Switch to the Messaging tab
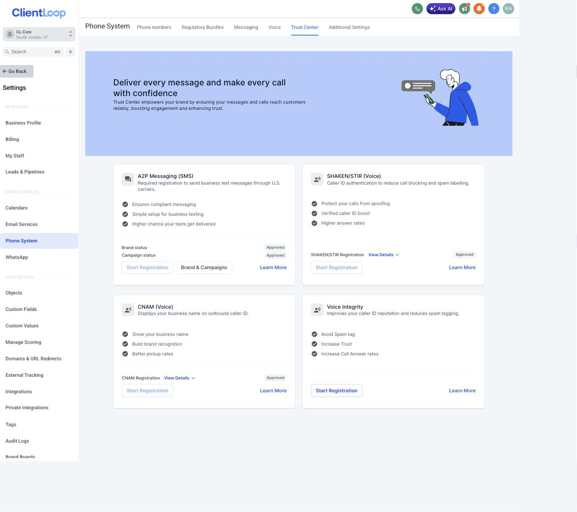This screenshot has width=577, height=512. coord(246,27)
